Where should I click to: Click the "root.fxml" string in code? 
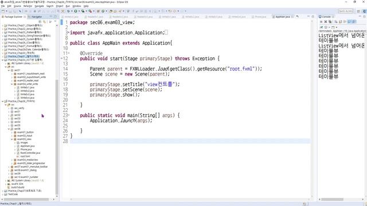(x=241, y=69)
